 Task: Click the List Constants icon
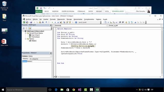[x=108, y=22]
